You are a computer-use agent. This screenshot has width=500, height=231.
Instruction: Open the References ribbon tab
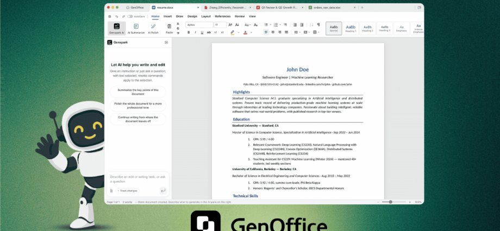point(223,16)
